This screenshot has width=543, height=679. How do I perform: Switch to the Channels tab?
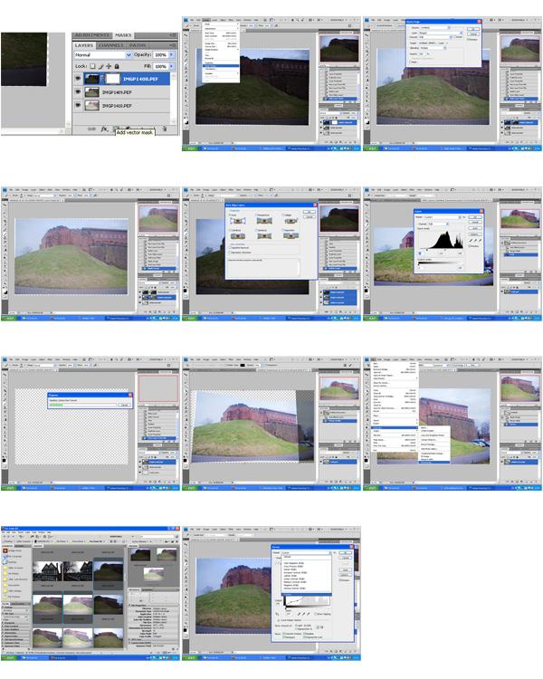click(111, 44)
